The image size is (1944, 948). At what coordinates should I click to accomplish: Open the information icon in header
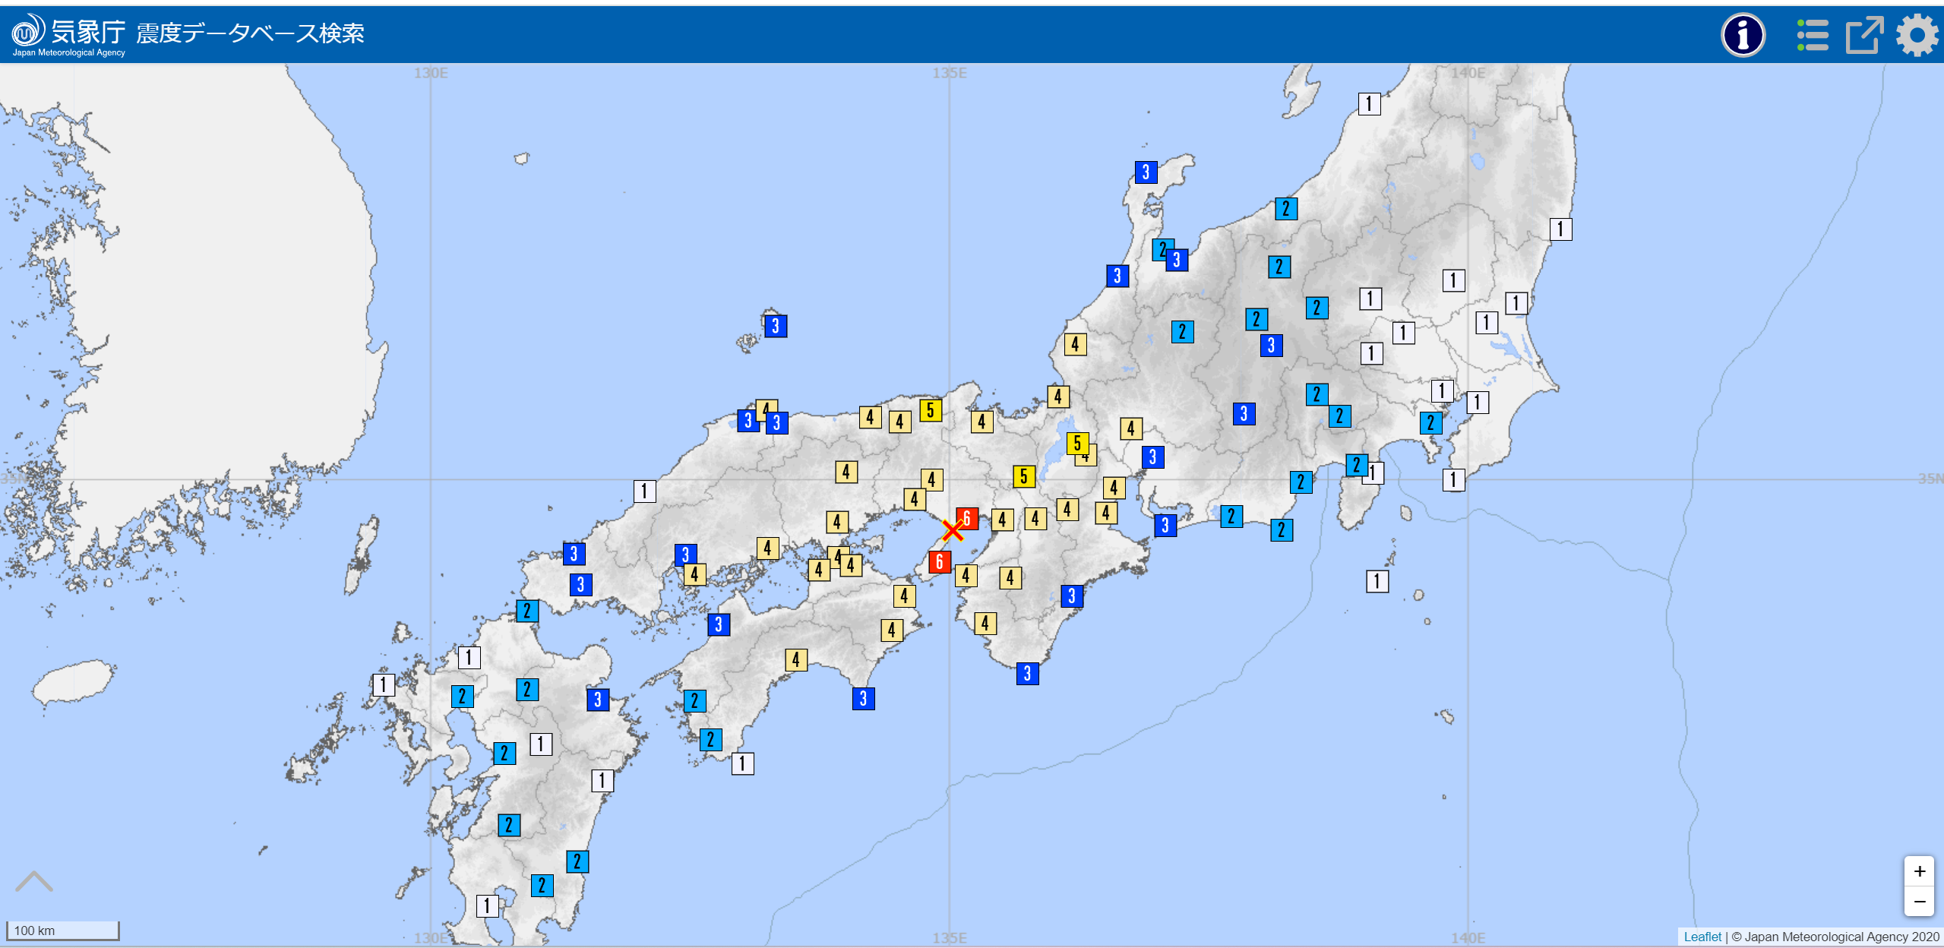pyautogui.click(x=1743, y=35)
